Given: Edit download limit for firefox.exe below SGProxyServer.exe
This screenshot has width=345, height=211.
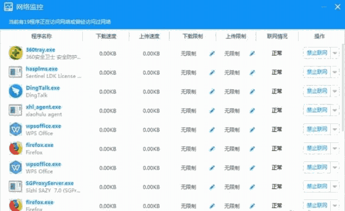Looking at the screenshot, I should 212,206.
